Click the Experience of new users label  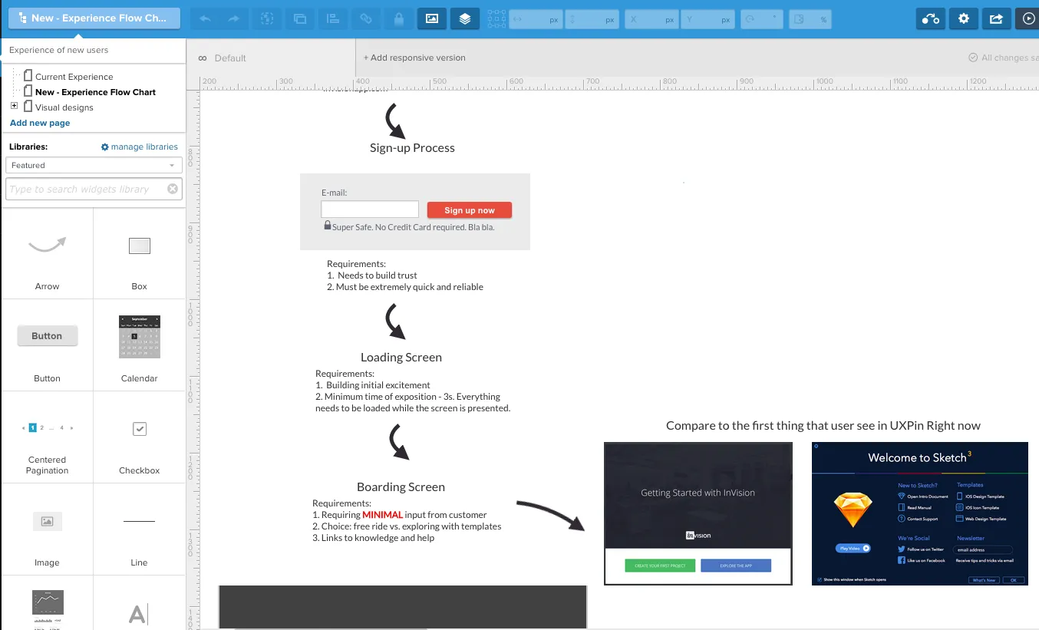(58, 50)
